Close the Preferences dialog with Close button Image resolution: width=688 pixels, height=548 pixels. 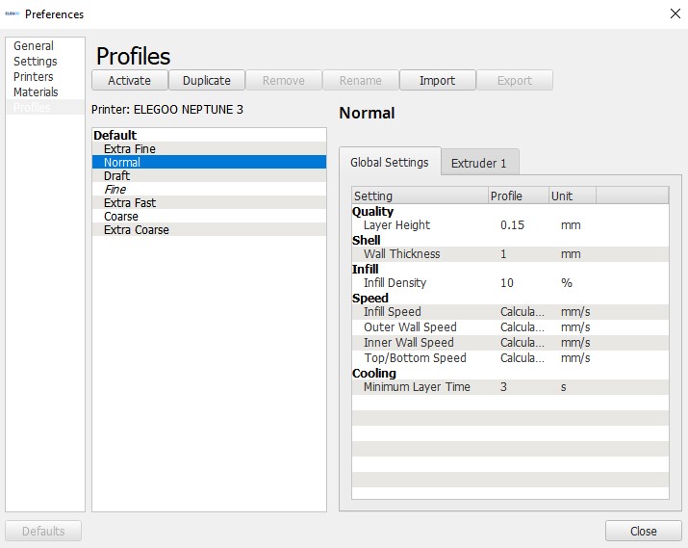click(643, 531)
